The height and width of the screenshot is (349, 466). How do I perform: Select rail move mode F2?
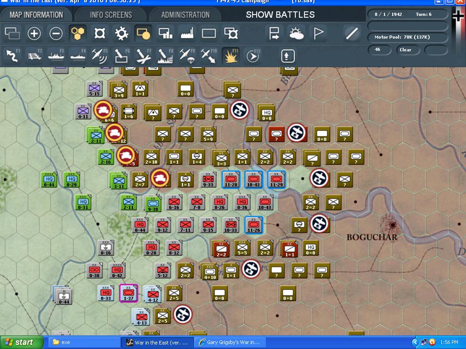pos(35,56)
